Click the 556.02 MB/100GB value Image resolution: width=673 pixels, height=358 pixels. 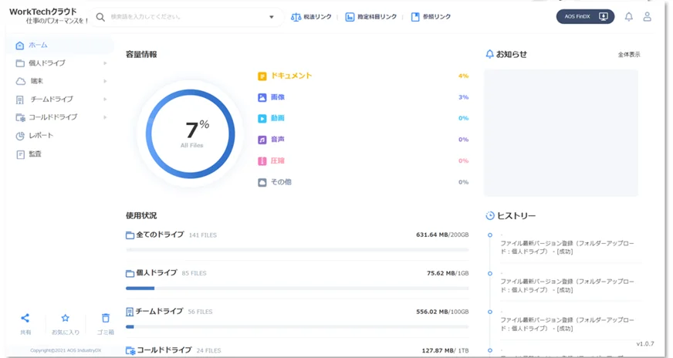[442, 312]
